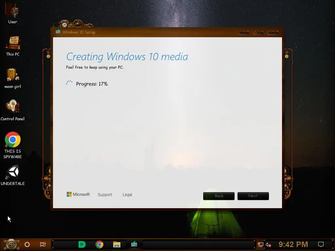Open the green notes app on the taskbar
Viewport: 335px width, 251px height.
click(82, 244)
